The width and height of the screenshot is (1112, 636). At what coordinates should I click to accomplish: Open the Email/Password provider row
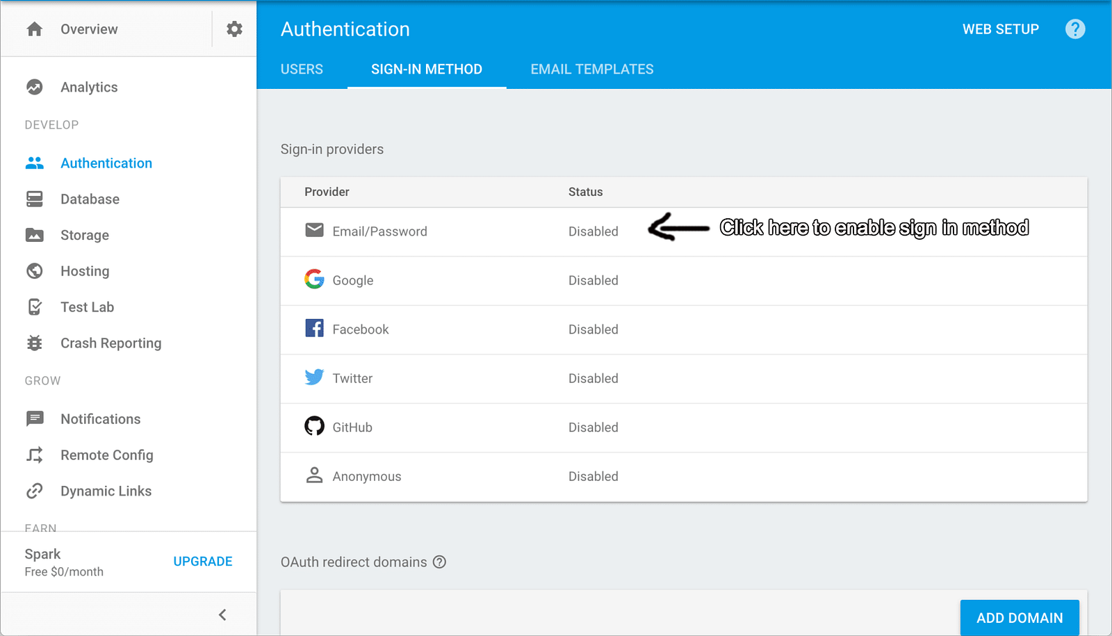(x=379, y=231)
